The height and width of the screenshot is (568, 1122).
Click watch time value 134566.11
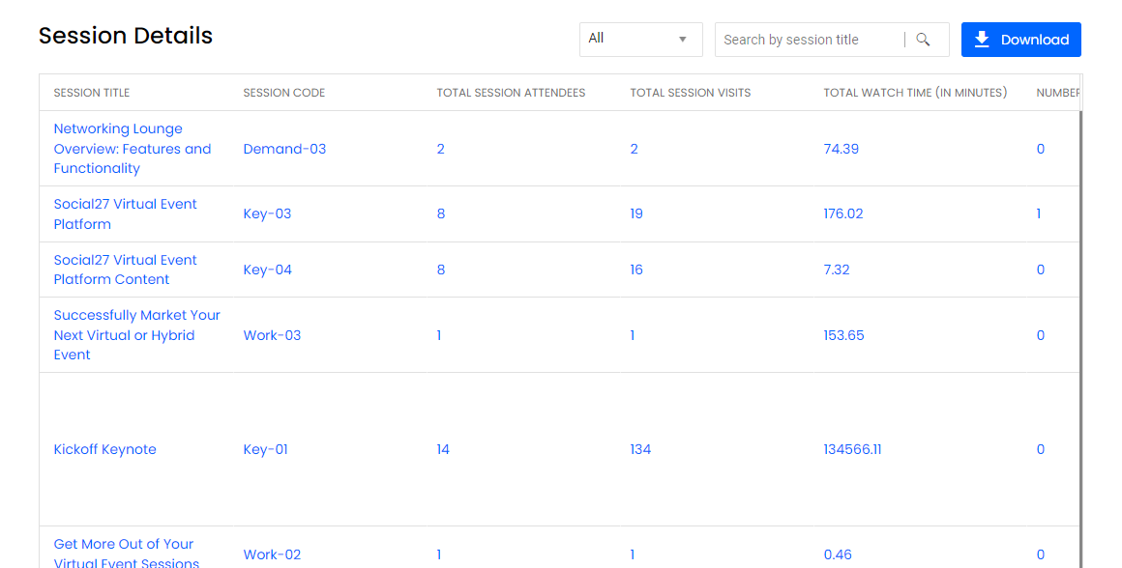pos(852,449)
